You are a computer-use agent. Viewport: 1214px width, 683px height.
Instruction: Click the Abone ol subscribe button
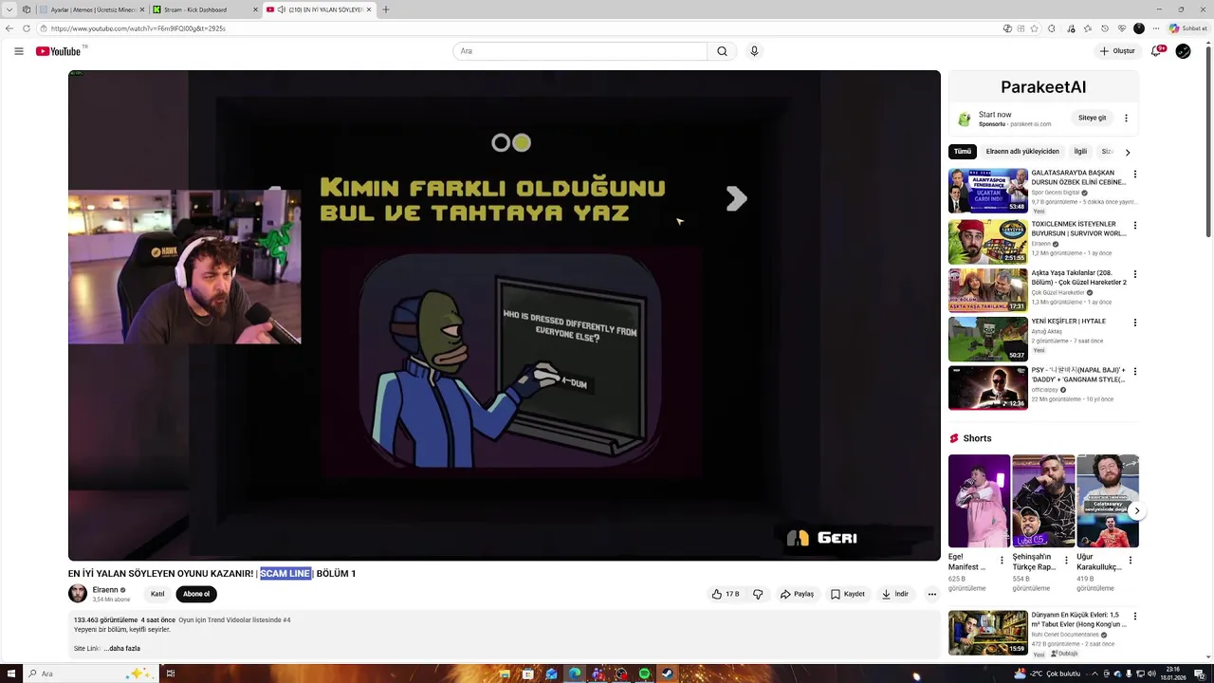pyautogui.click(x=196, y=594)
